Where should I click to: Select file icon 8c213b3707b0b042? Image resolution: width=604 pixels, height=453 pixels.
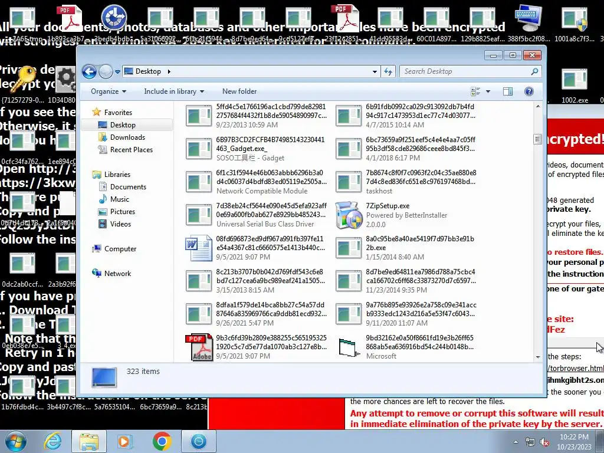coord(199,281)
